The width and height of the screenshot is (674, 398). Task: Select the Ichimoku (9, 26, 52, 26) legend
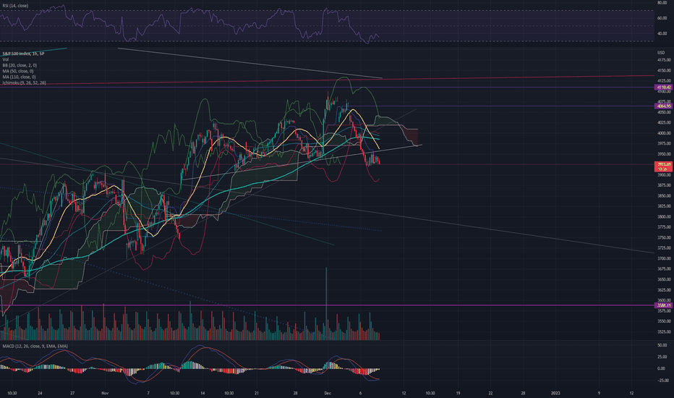24,82
